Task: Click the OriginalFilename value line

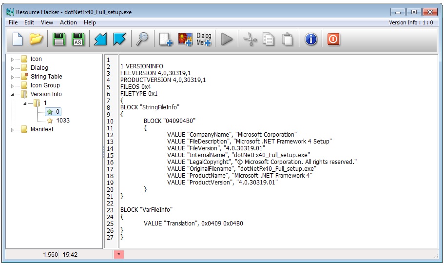Action: point(242,169)
